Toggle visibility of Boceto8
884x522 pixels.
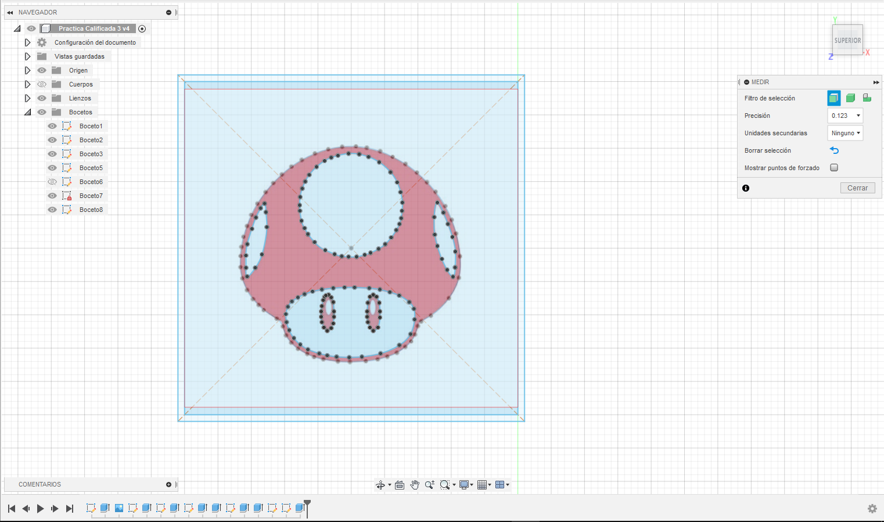52,210
